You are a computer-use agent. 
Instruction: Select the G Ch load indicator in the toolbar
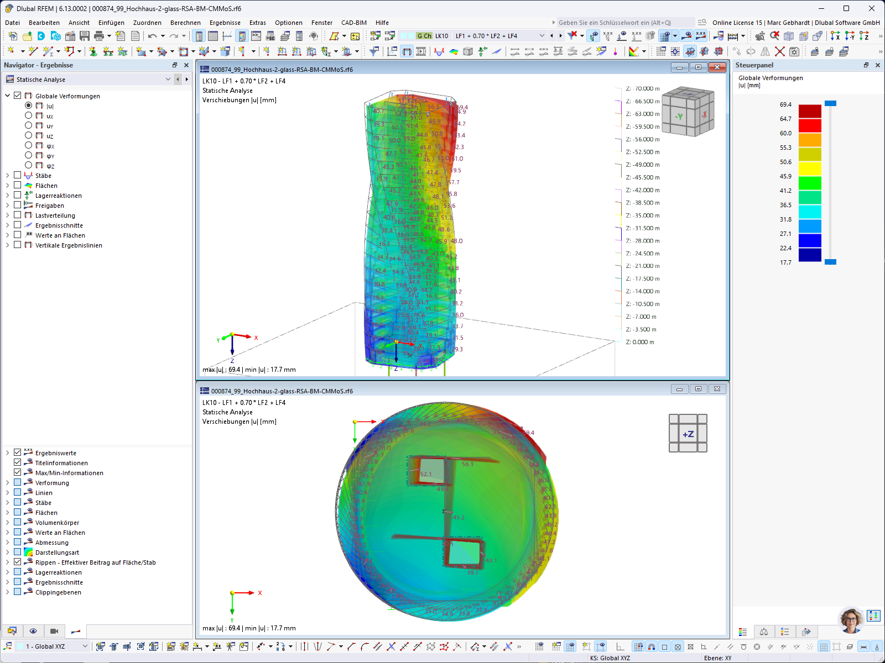pyautogui.click(x=424, y=35)
